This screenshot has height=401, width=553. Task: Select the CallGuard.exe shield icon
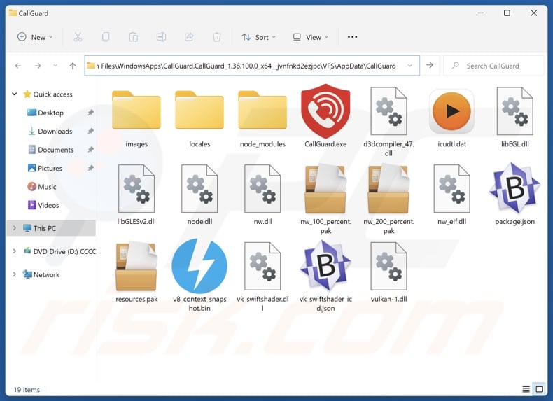[x=325, y=111]
